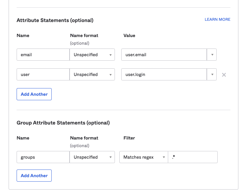This screenshot has height=196, width=247.
Task: Remove the user attribute statement row
Action: tap(224, 75)
